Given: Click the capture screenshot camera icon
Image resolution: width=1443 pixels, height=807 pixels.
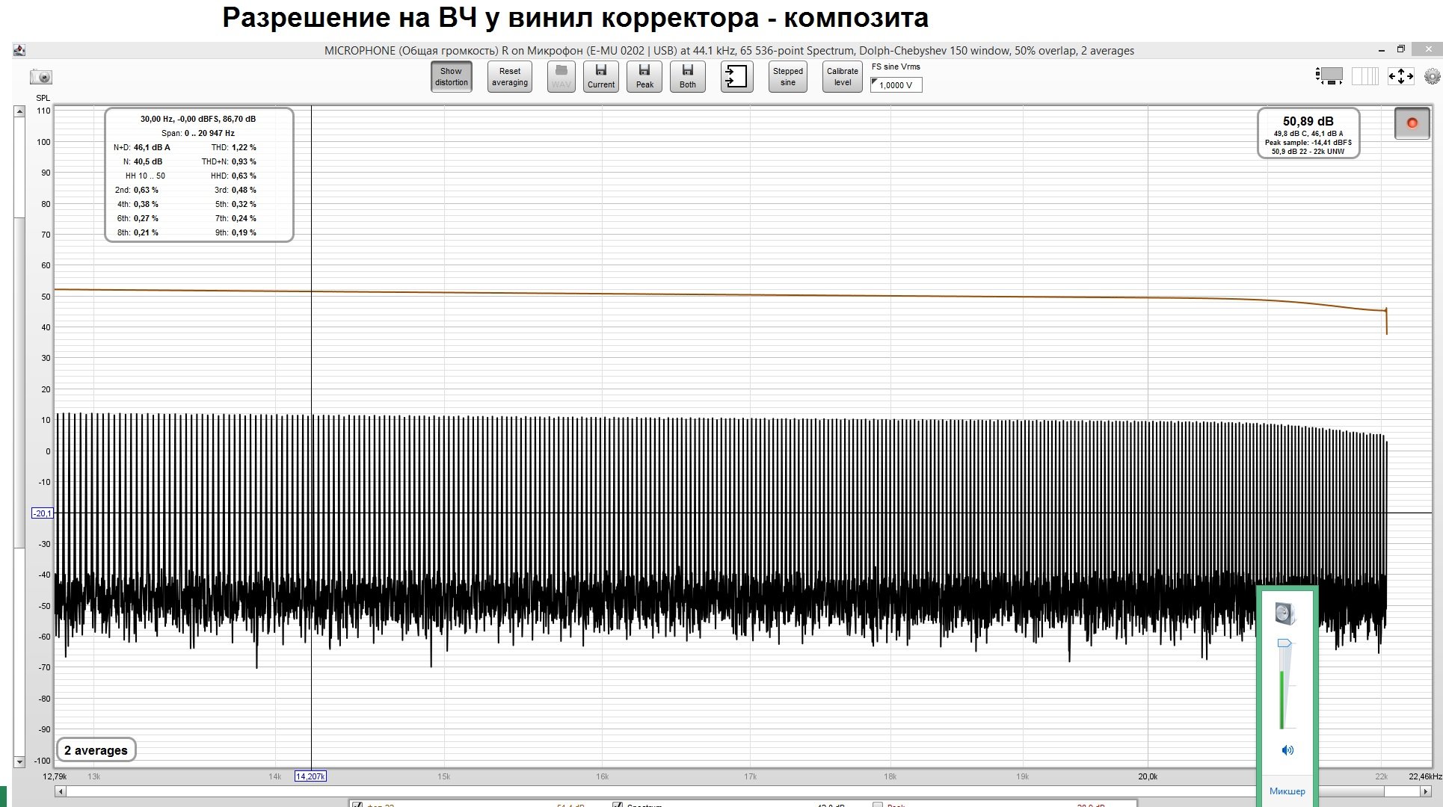Looking at the screenshot, I should click(x=41, y=77).
